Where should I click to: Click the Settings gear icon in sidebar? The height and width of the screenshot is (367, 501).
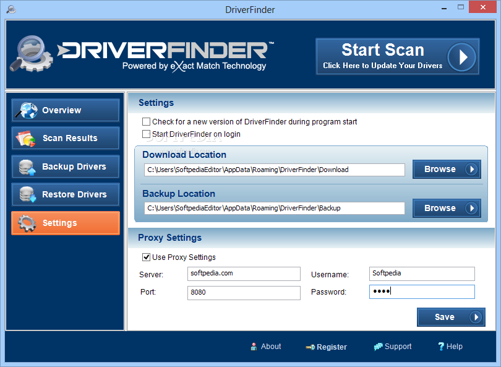pos(27,223)
